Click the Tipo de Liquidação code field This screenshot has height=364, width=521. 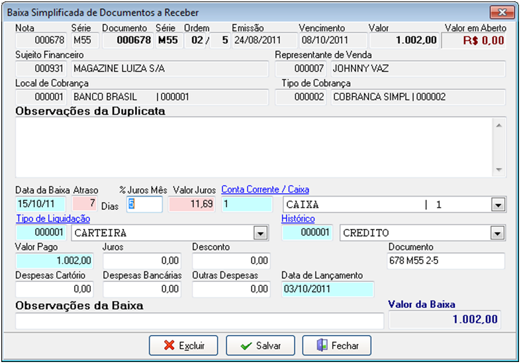[x=41, y=232]
